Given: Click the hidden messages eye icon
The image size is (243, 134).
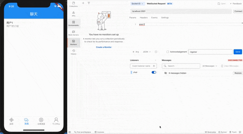Looking at the screenshot, I should tap(165, 73).
